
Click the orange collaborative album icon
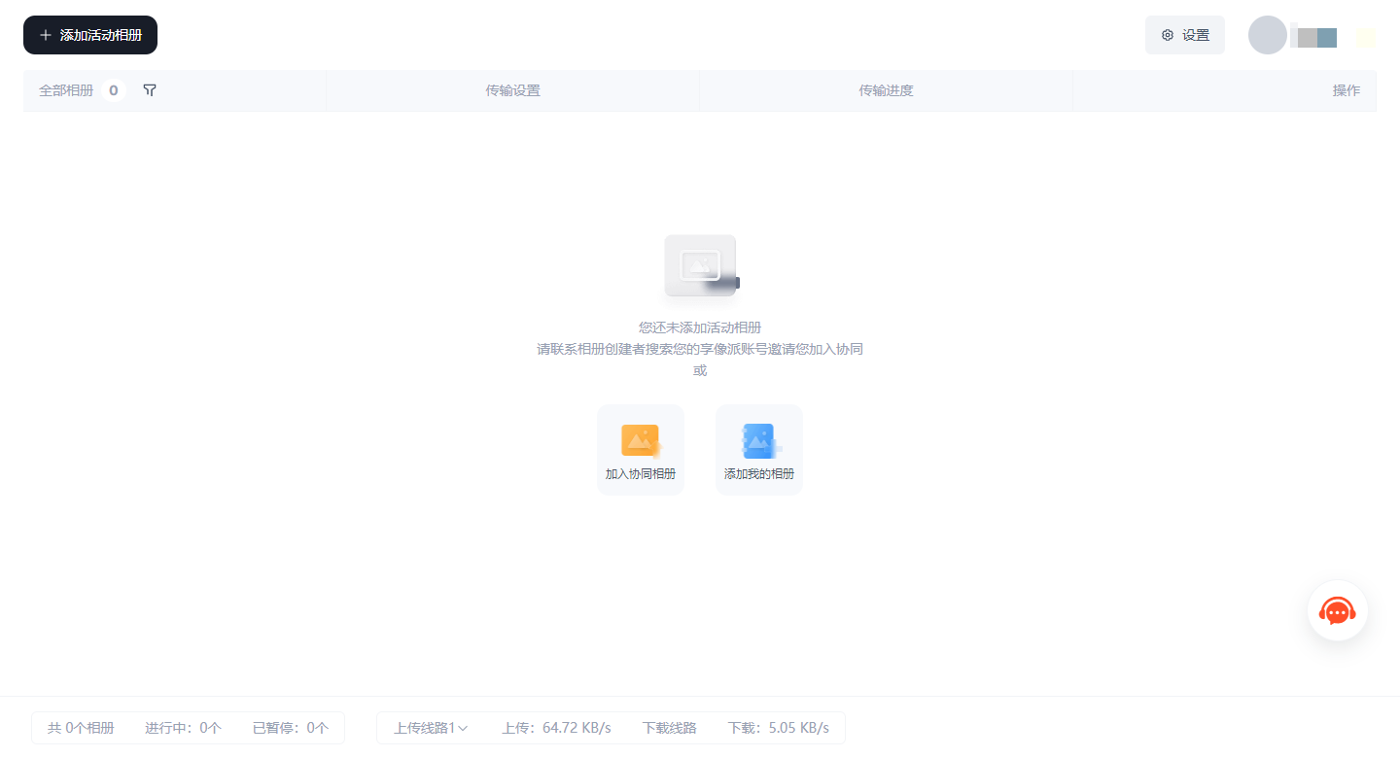tap(641, 440)
